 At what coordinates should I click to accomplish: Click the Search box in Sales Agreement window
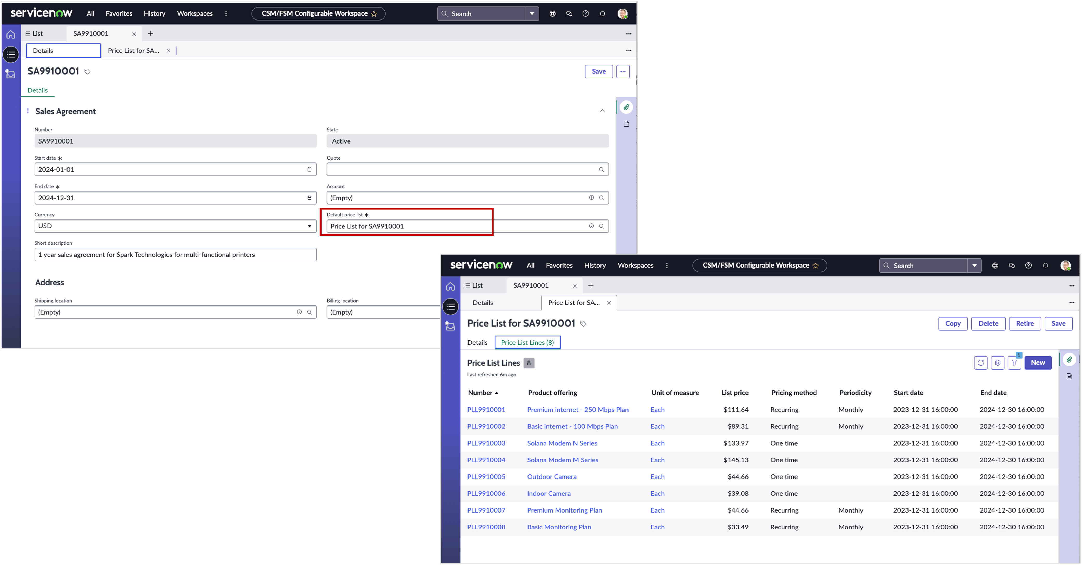tap(482, 14)
